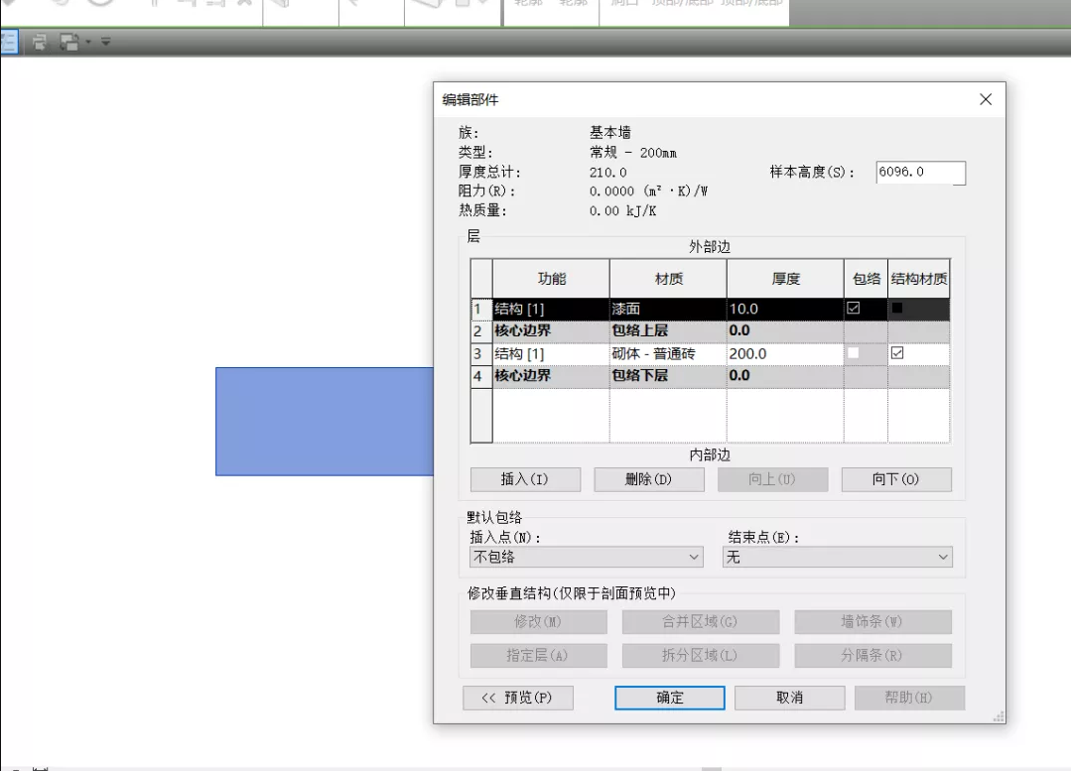Open the 插入点 wrapping dropdown
This screenshot has width=1071, height=771.
coord(584,558)
